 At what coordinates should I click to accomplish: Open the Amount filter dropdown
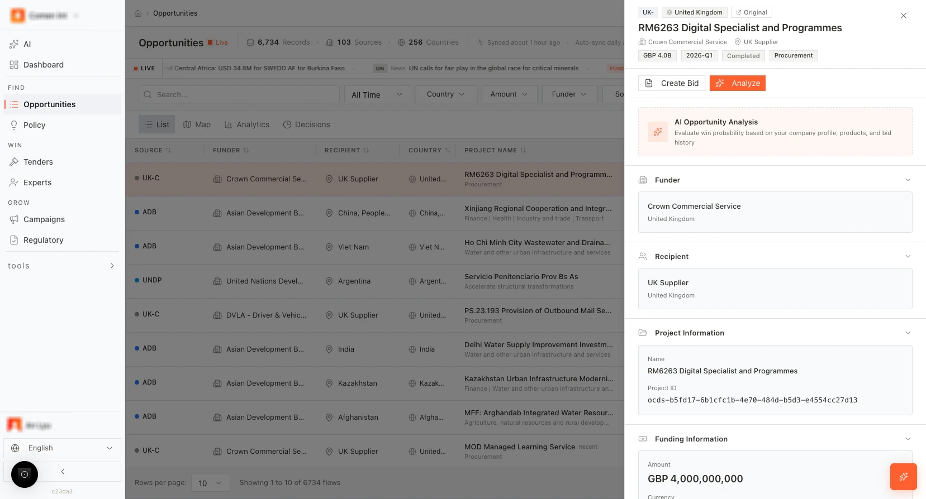click(509, 94)
